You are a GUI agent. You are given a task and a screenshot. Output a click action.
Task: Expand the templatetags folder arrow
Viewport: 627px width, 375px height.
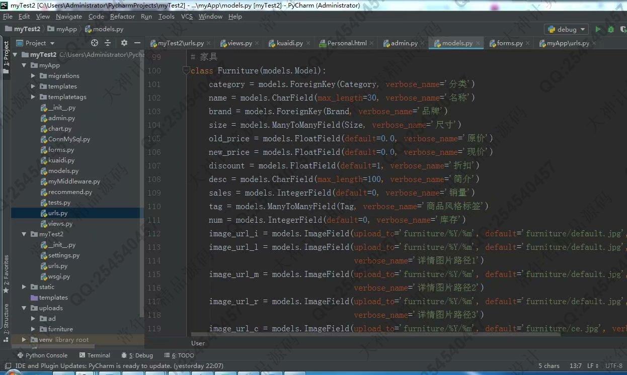click(x=33, y=97)
